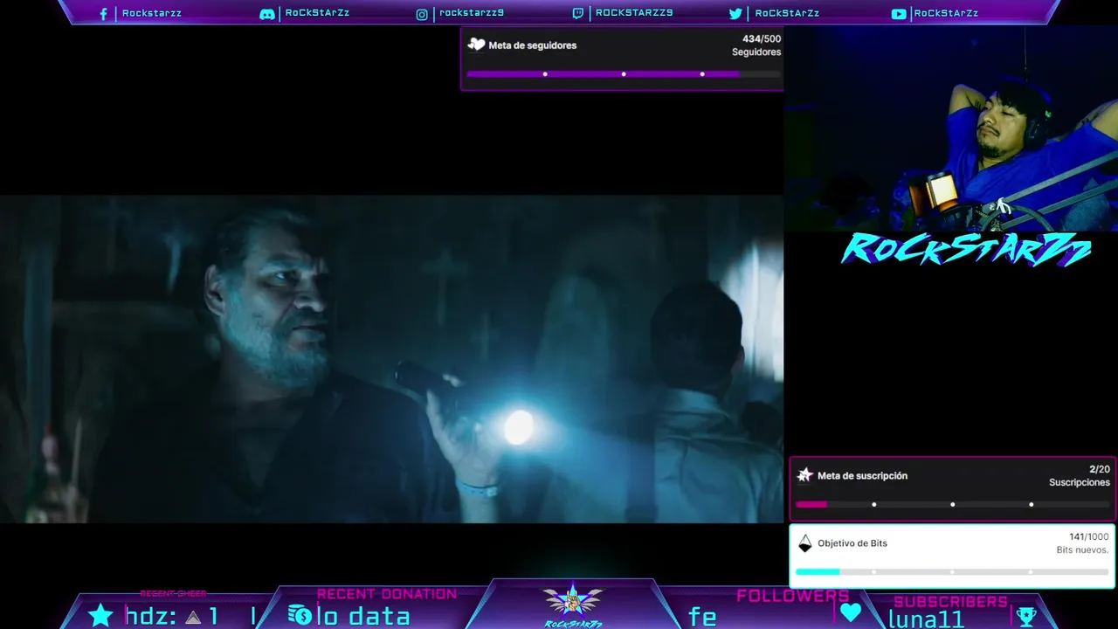
Task: Click the rockstarzz9 Instagram handle text
Action: coord(472,13)
